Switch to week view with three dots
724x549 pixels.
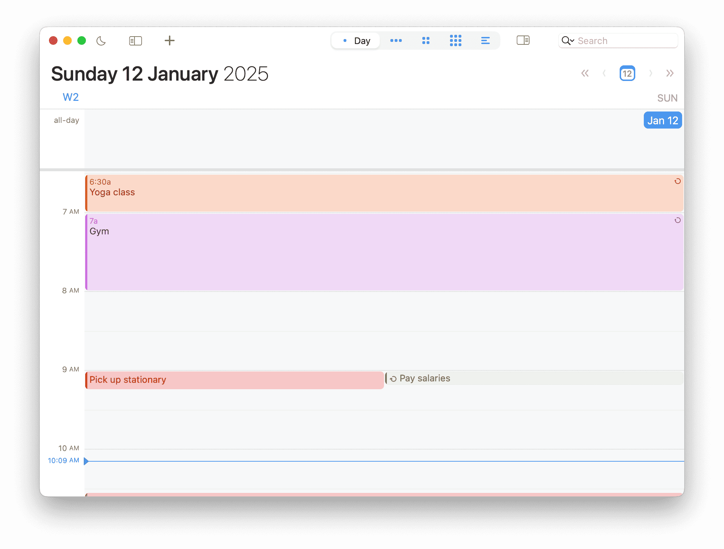(x=396, y=40)
